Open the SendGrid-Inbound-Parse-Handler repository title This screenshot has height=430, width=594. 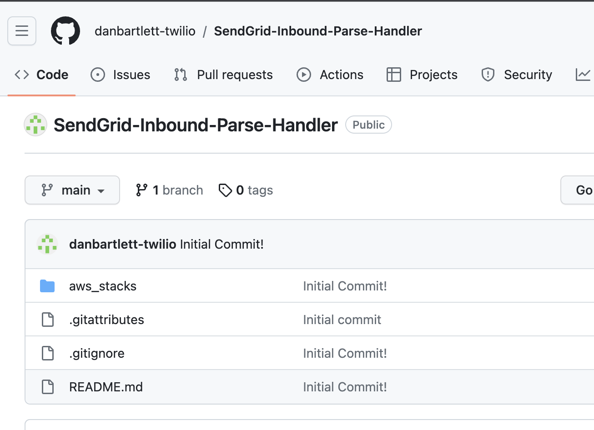[196, 125]
